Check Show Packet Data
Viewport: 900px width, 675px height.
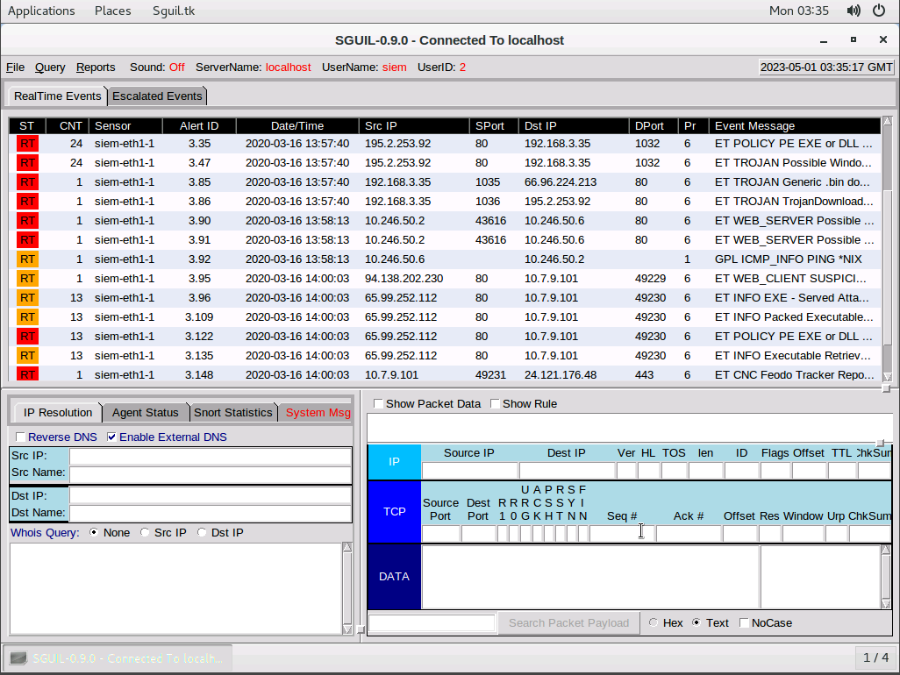pyautogui.click(x=378, y=404)
